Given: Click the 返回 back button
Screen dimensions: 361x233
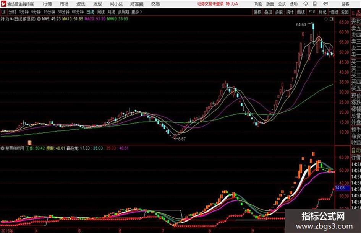Looking at the screenshot, I should pyautogui.click(x=345, y=12).
